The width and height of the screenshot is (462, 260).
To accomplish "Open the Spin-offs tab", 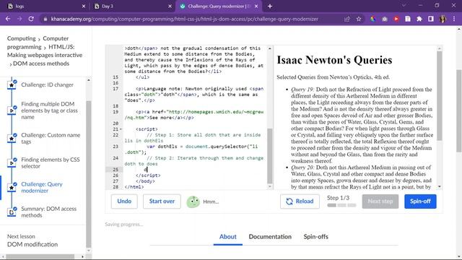I will point(316,237).
